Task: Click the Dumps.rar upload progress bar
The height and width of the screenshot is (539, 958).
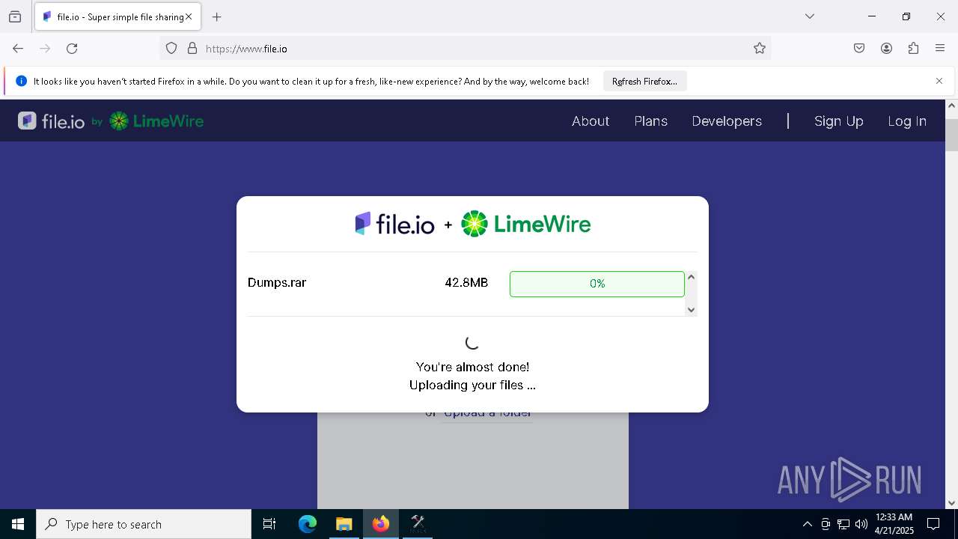Action: click(x=597, y=284)
